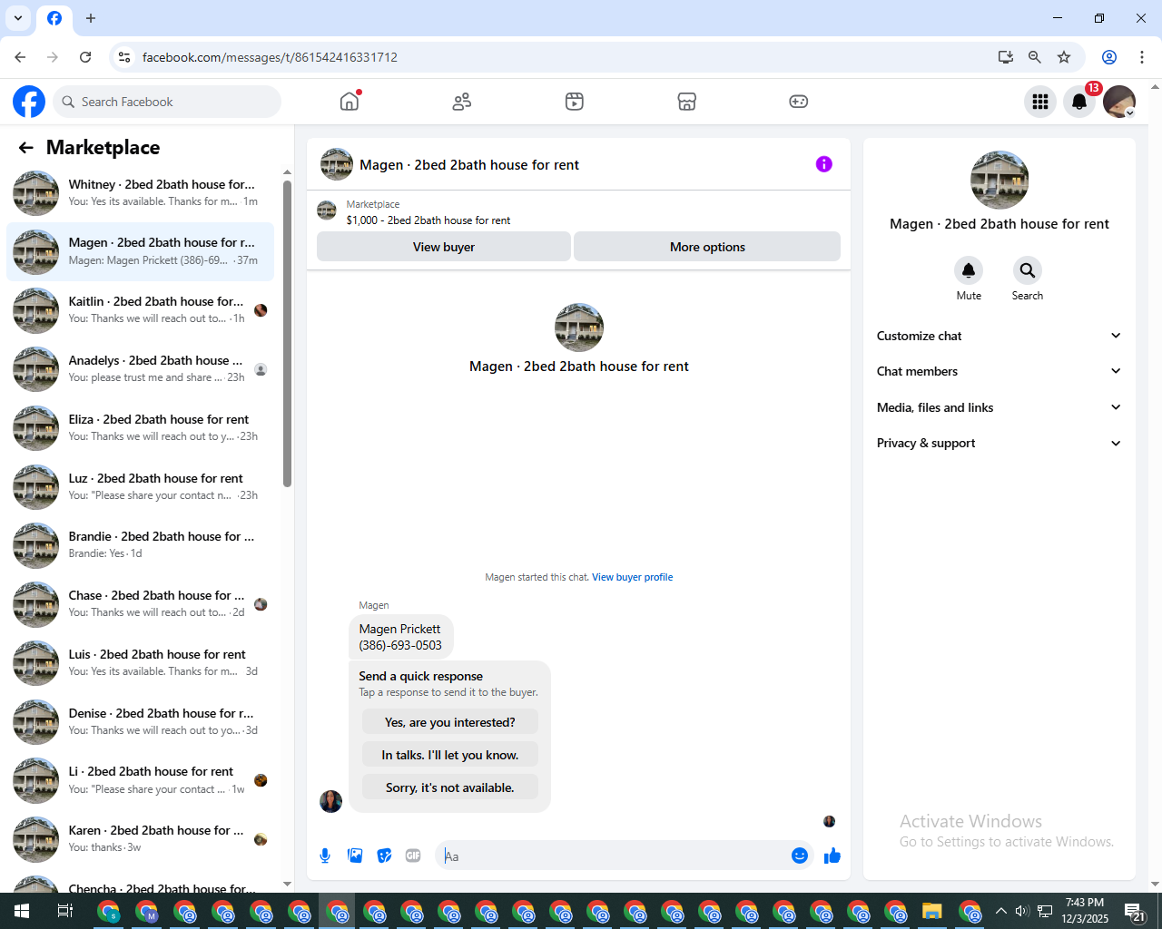
Task: Open Facebook home logo
Action: point(29,102)
